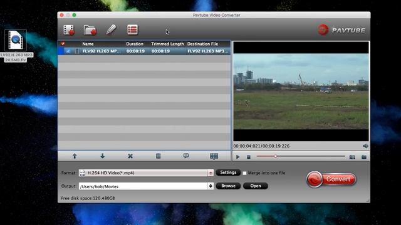Open the snapshot folder icon

point(364,157)
